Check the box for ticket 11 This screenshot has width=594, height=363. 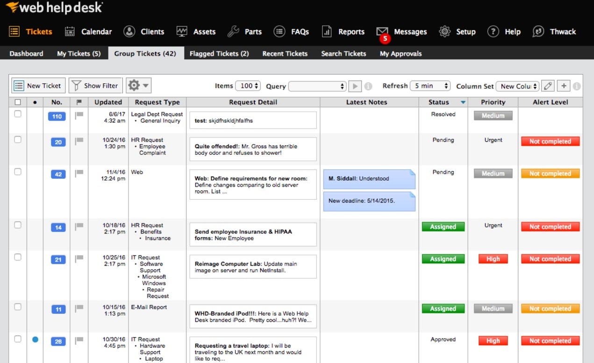click(x=18, y=307)
